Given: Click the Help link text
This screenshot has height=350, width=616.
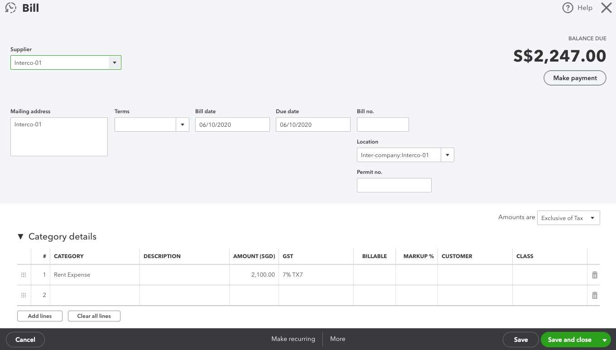Looking at the screenshot, I should 585,8.
